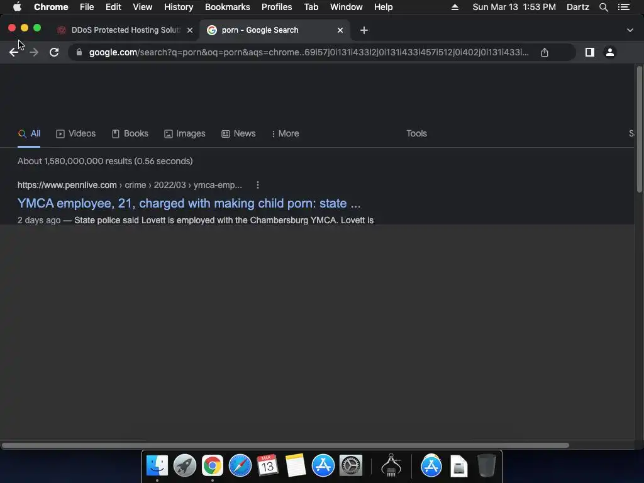This screenshot has width=644, height=483.
Task: Open the System Information chip Dock icon
Action: tap(391, 465)
